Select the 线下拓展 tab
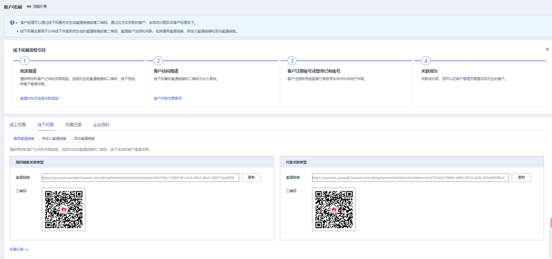Image resolution: width=552 pixels, height=259 pixels. coord(45,125)
